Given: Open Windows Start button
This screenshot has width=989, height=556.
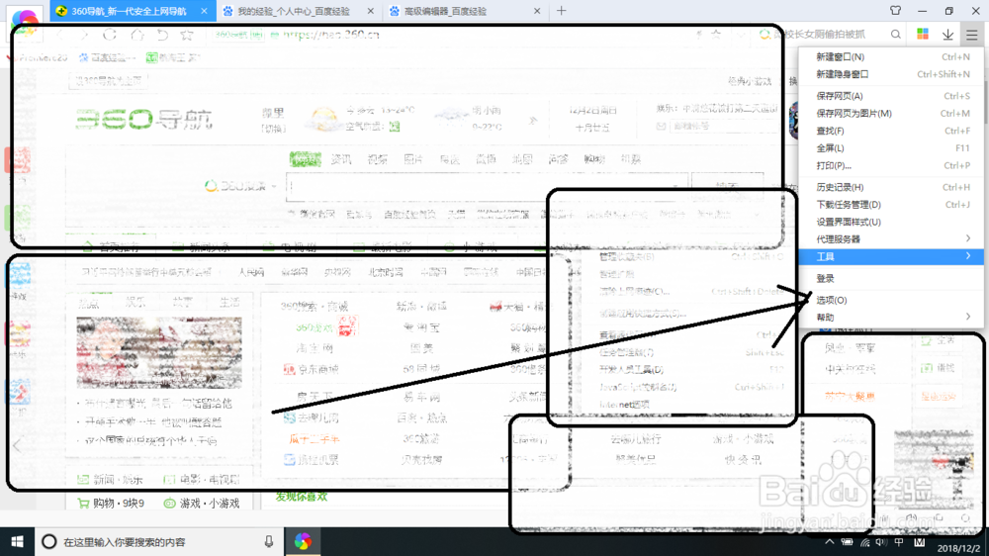Looking at the screenshot, I should [x=17, y=541].
